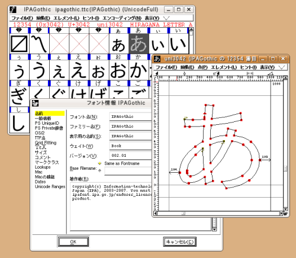Click the OK button in the font info dialog
The height and width of the screenshot is (258, 296).
point(73,242)
